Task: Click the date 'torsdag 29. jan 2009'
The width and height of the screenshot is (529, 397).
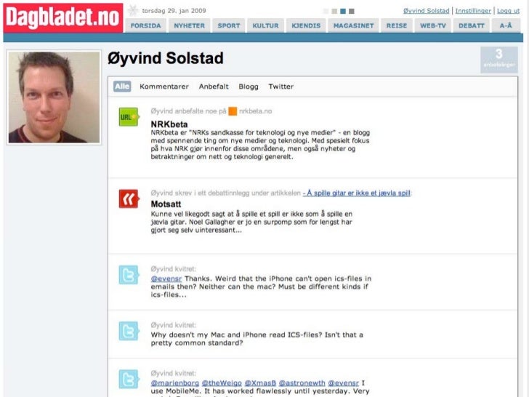Action: click(174, 11)
